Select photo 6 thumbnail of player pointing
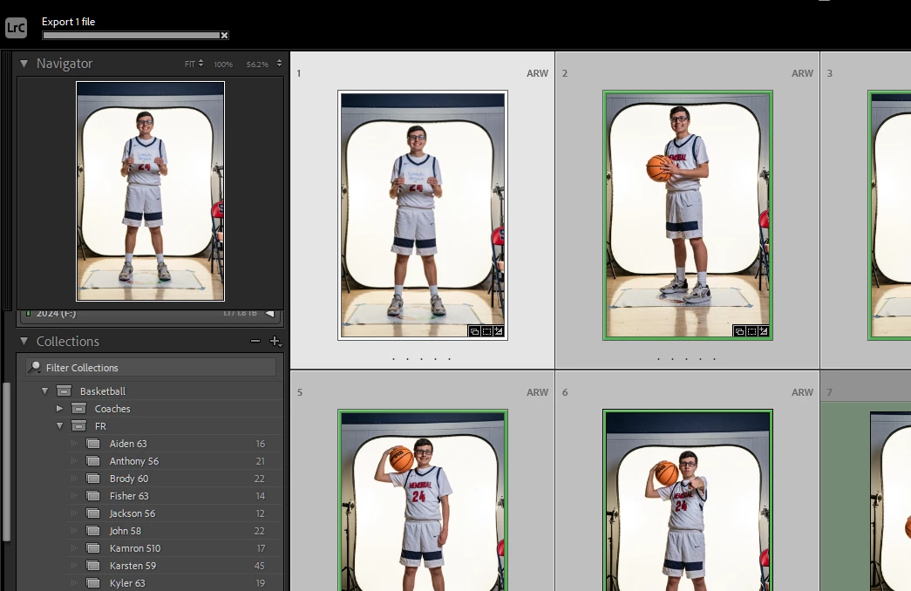 (687, 499)
